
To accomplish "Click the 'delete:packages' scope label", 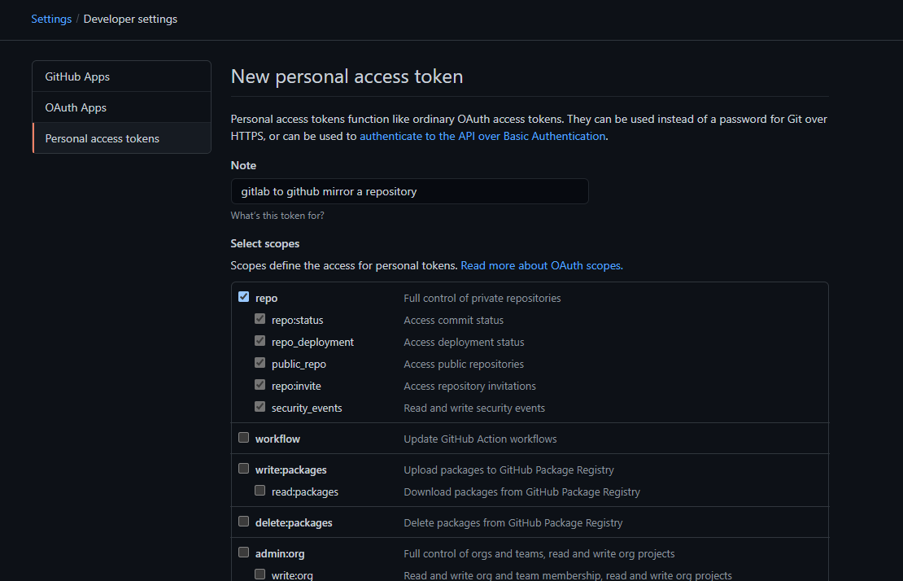I will pos(294,523).
